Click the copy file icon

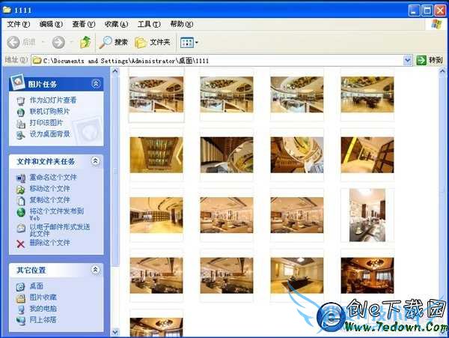(x=21, y=201)
